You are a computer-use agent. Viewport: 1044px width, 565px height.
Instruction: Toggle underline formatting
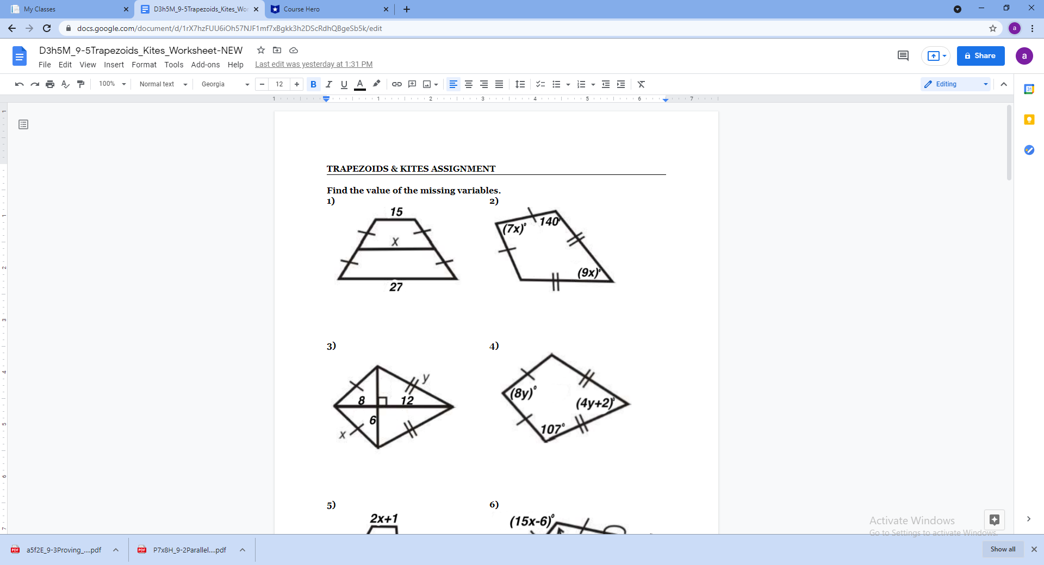[344, 84]
